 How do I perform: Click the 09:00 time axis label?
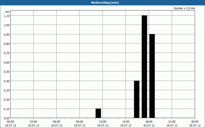tap(80, 122)
